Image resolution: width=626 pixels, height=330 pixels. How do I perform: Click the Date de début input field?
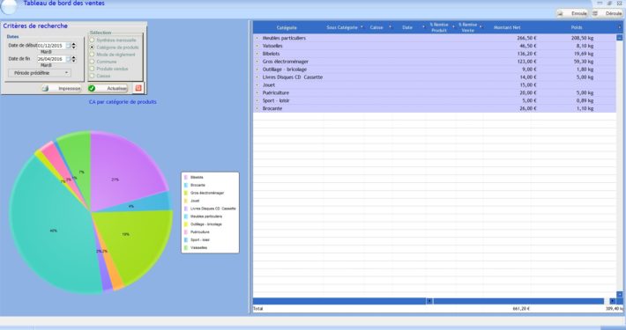[51, 46]
